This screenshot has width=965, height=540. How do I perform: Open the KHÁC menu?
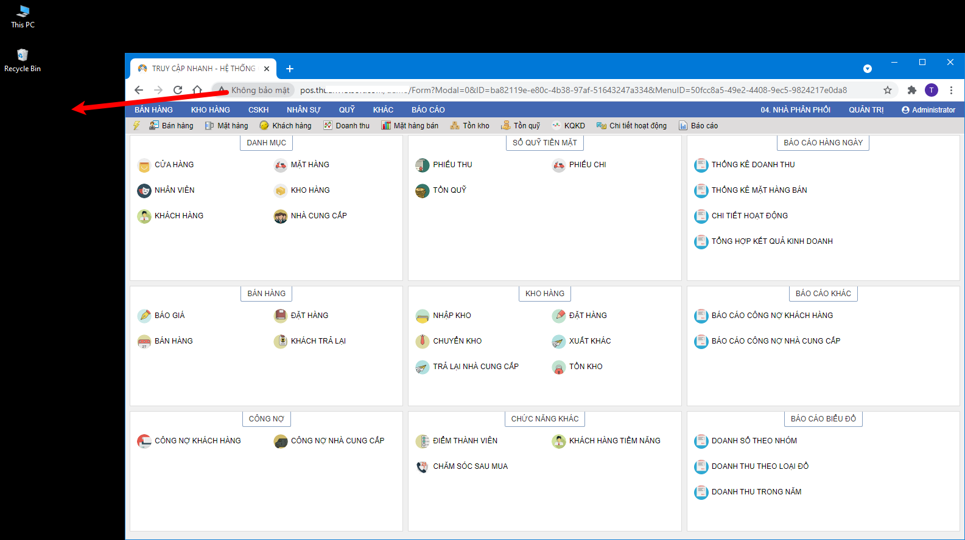[383, 110]
